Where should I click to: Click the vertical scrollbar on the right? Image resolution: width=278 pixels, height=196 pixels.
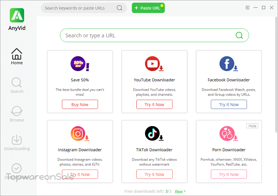[276, 74]
